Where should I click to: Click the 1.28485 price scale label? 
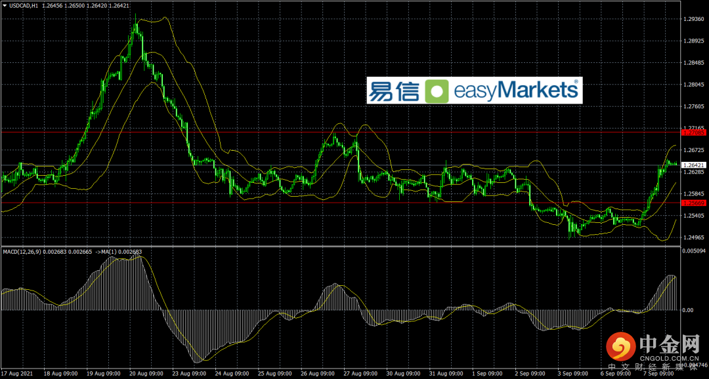(x=693, y=63)
